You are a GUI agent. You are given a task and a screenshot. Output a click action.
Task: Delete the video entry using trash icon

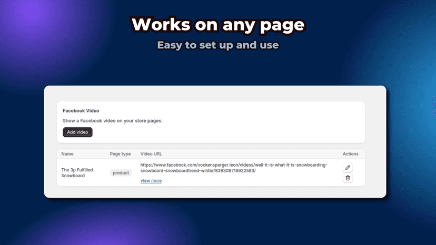pos(348,178)
